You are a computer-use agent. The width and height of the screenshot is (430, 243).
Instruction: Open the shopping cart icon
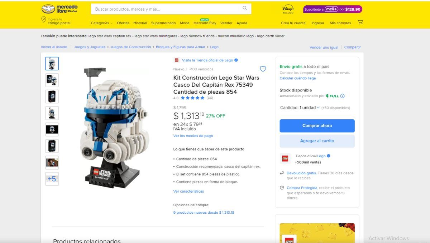pos(360,22)
